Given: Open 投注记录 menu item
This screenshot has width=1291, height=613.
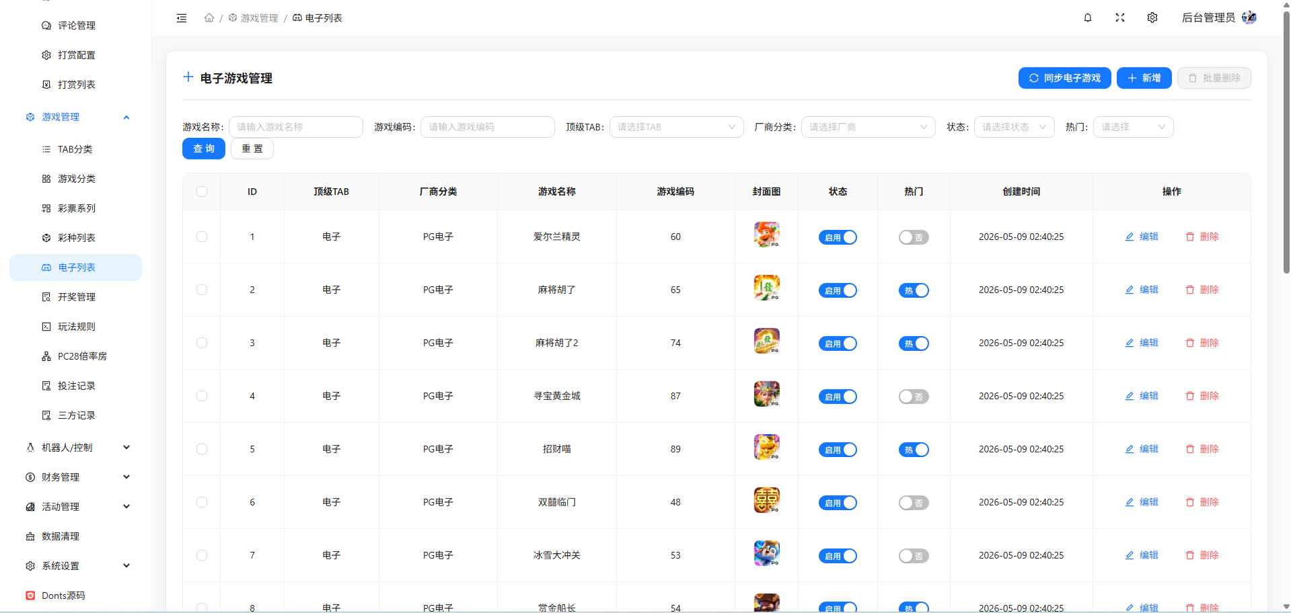Looking at the screenshot, I should [75, 386].
